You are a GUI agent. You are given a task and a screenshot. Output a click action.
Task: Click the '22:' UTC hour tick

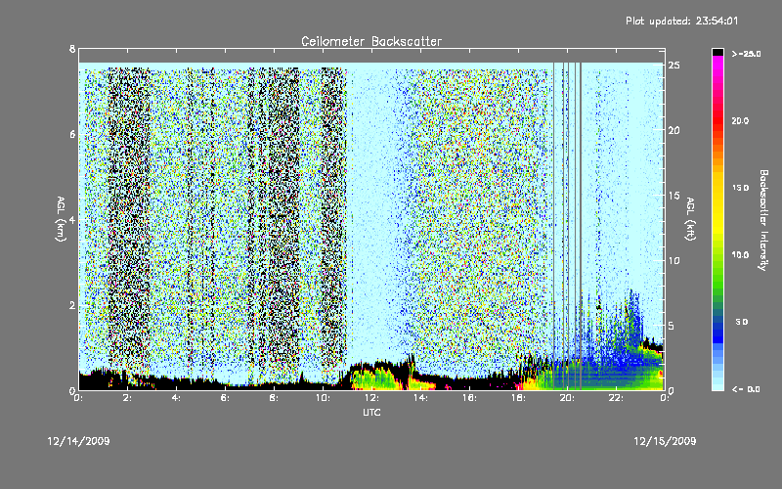point(616,398)
